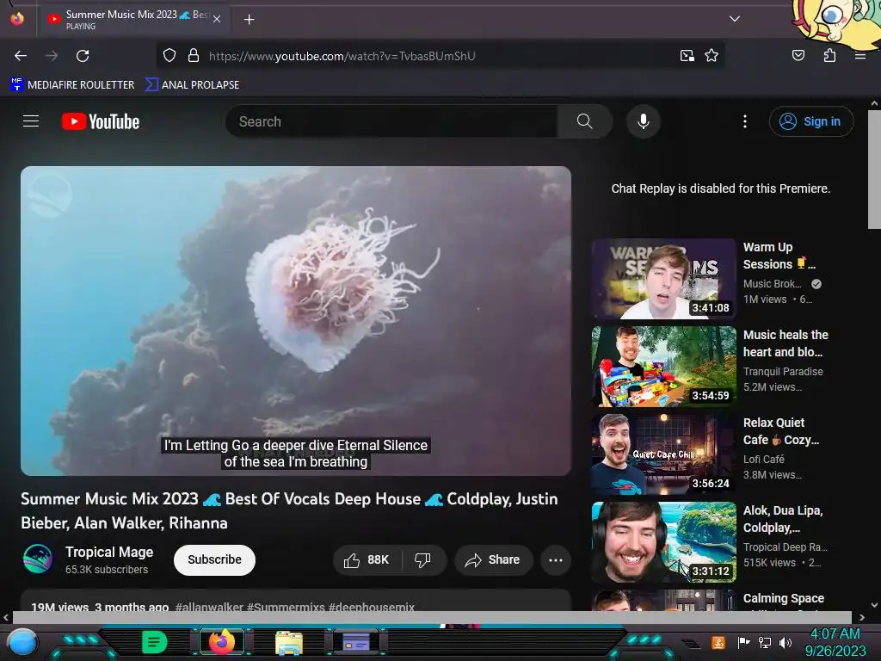Open Firefox application hamburger menu
The image size is (881, 661).
click(x=859, y=56)
